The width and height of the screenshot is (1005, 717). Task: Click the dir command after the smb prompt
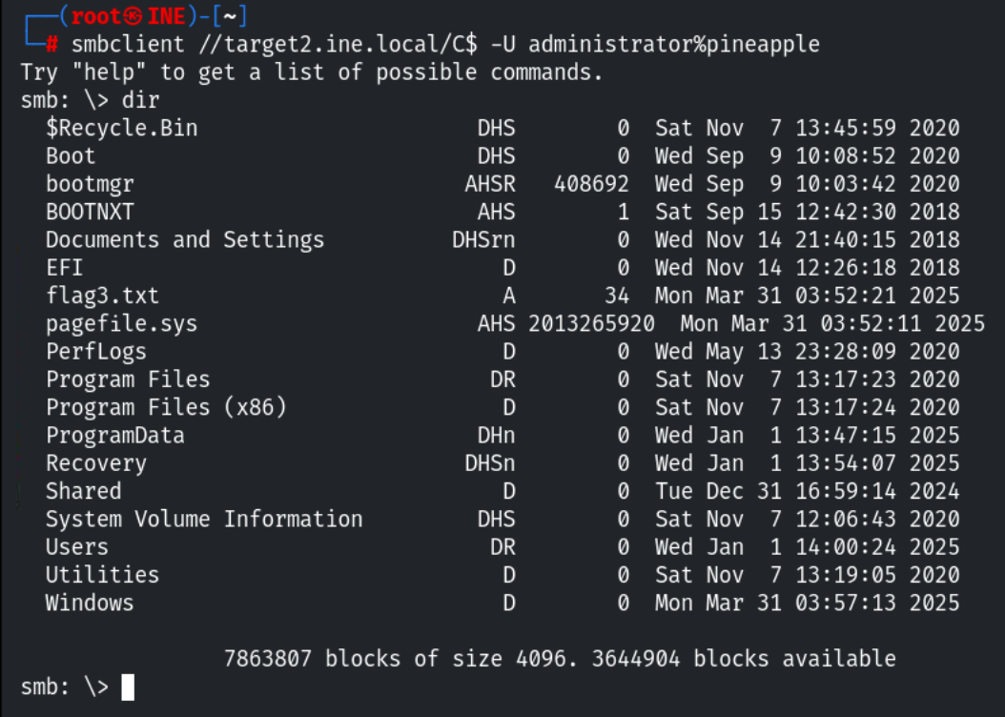(147, 100)
